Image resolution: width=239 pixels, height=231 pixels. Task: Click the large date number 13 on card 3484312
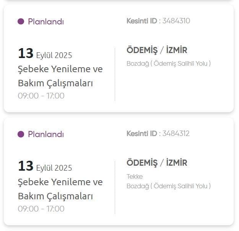26,166
